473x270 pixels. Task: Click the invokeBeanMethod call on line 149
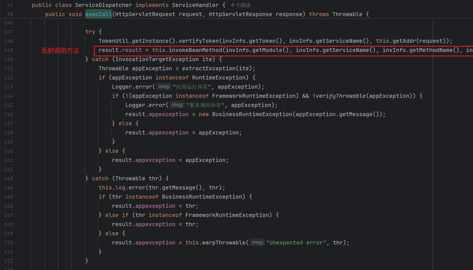click(x=195, y=50)
